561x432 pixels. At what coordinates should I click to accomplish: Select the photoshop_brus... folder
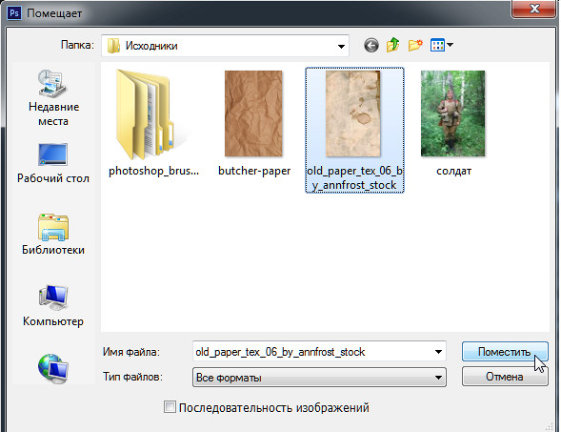click(x=153, y=123)
